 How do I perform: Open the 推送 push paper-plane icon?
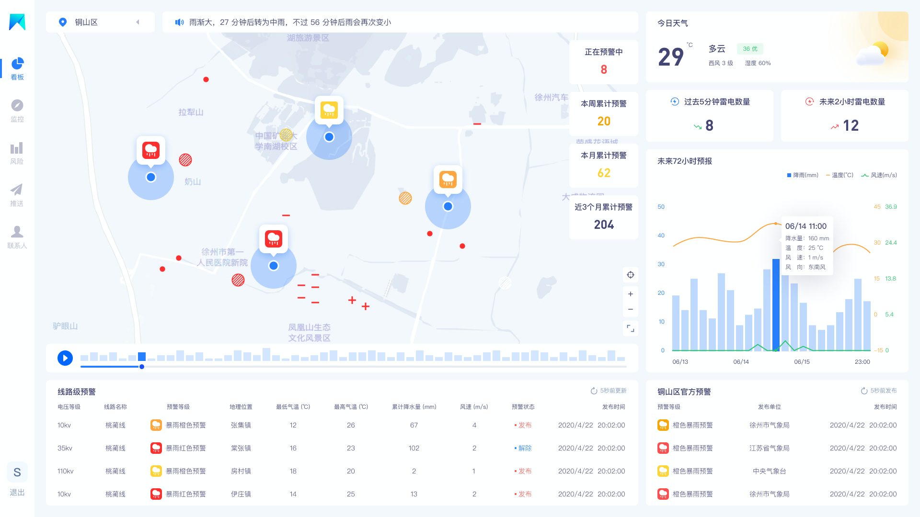click(x=17, y=190)
